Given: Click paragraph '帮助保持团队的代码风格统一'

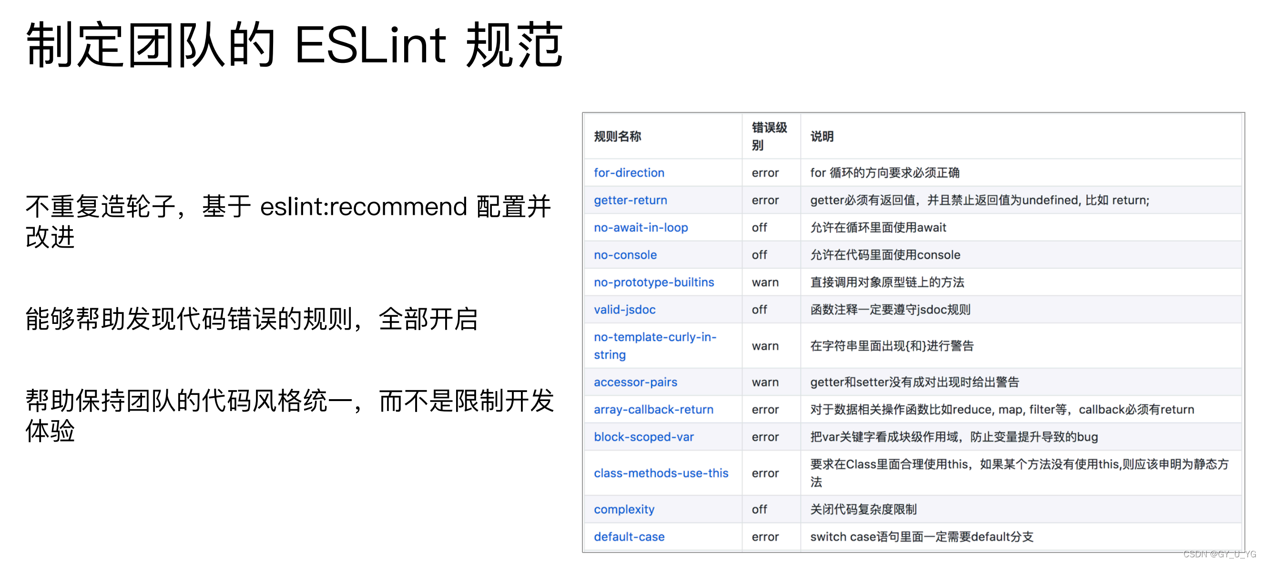Looking at the screenshot, I should pos(290,415).
